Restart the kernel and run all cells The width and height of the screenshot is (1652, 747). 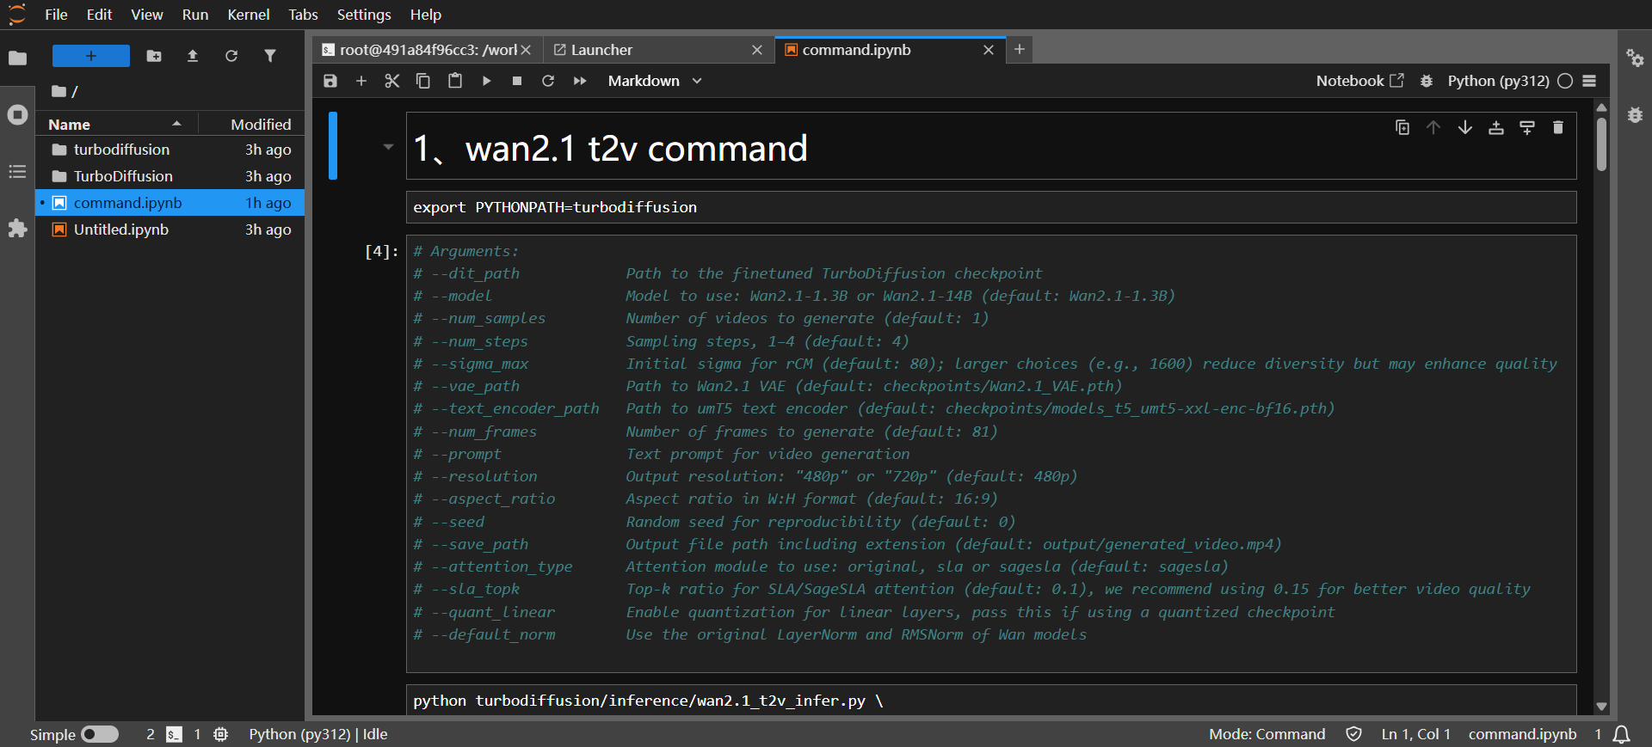click(x=580, y=81)
